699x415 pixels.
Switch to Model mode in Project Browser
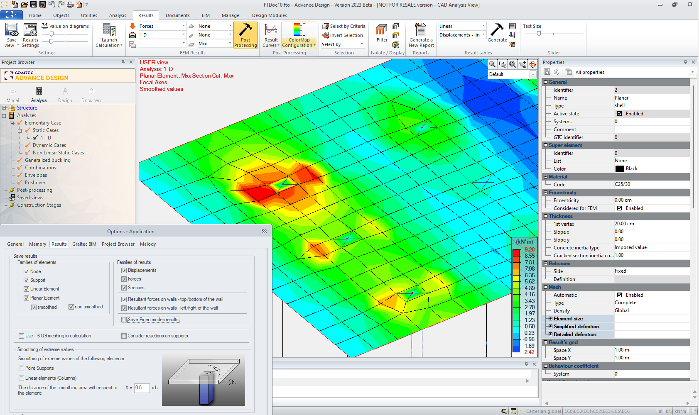point(12,95)
